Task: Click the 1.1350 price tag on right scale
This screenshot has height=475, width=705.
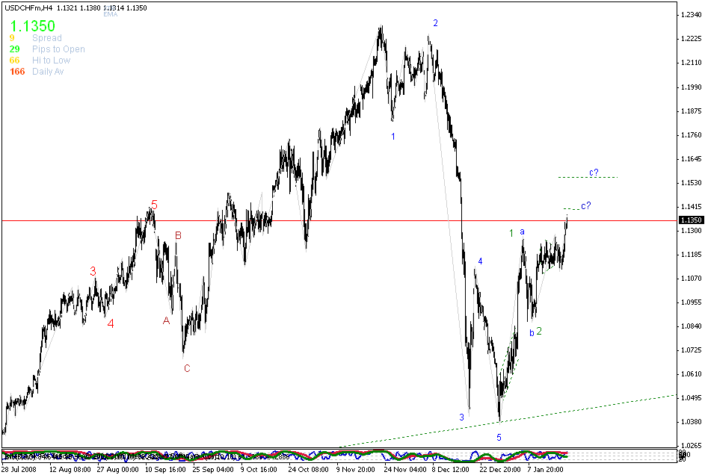Action: [689, 219]
